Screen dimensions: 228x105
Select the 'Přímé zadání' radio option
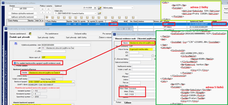(x=15, y=66)
